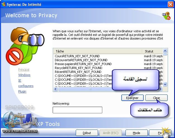Image resolution: width=175 pixels, height=138 pixels.
Task: Click the binoculars spy icon in header
Action: [x=166, y=16]
